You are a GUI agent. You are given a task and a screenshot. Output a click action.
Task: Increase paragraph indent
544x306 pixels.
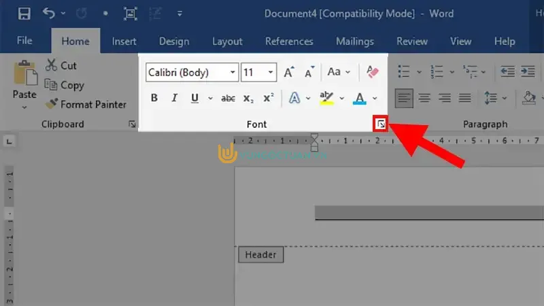pyautogui.click(x=528, y=71)
